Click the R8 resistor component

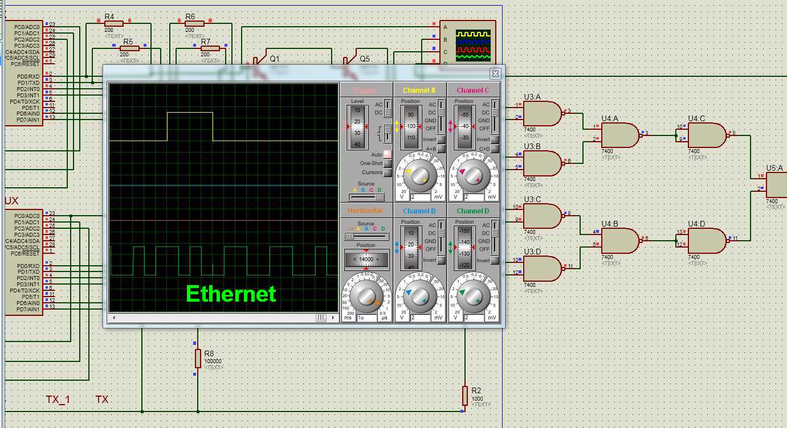tap(198, 359)
